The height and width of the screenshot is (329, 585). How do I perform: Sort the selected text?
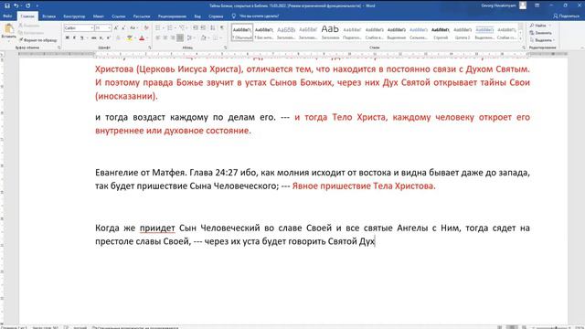click(213, 28)
